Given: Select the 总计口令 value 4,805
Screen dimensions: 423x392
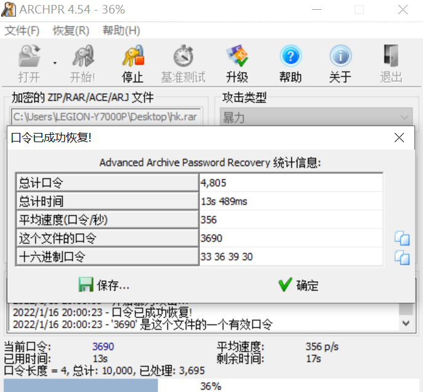Looking at the screenshot, I should coord(213,183).
